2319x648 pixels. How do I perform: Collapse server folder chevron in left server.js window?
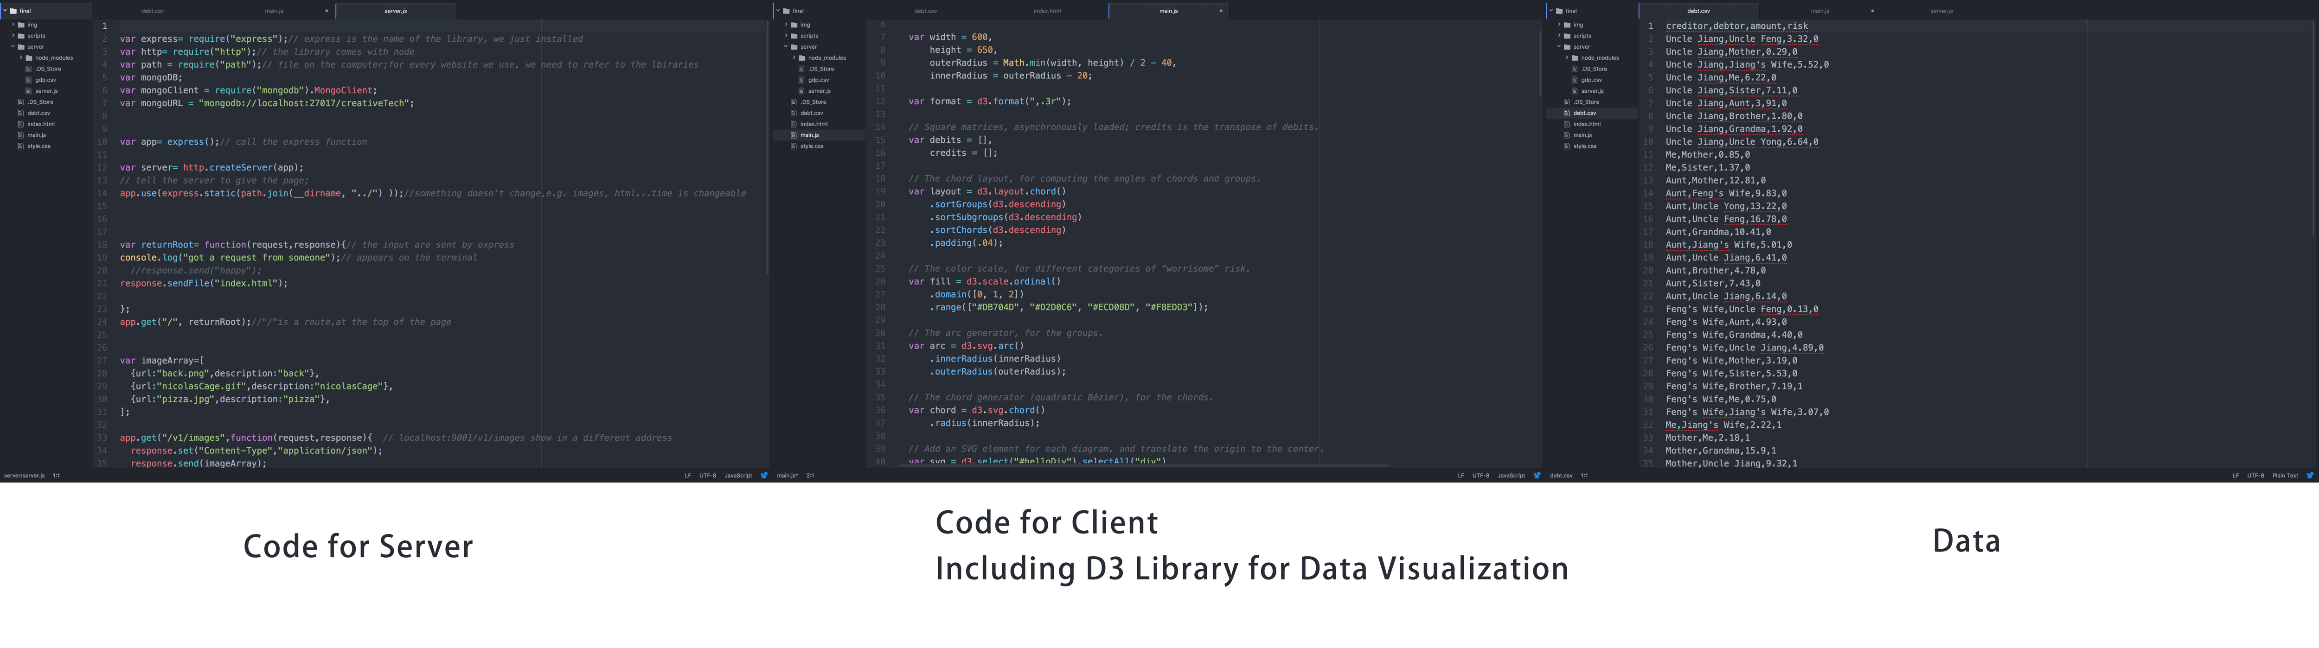coord(13,47)
